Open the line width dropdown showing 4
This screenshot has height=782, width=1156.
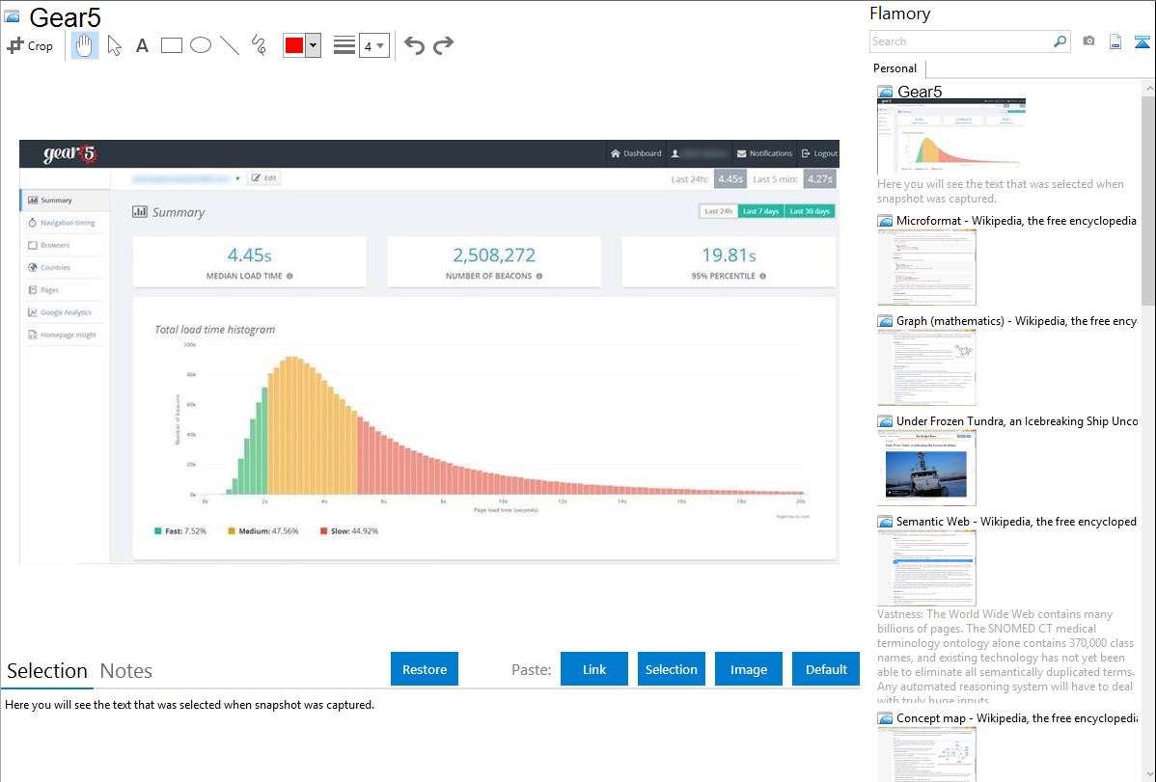[374, 45]
